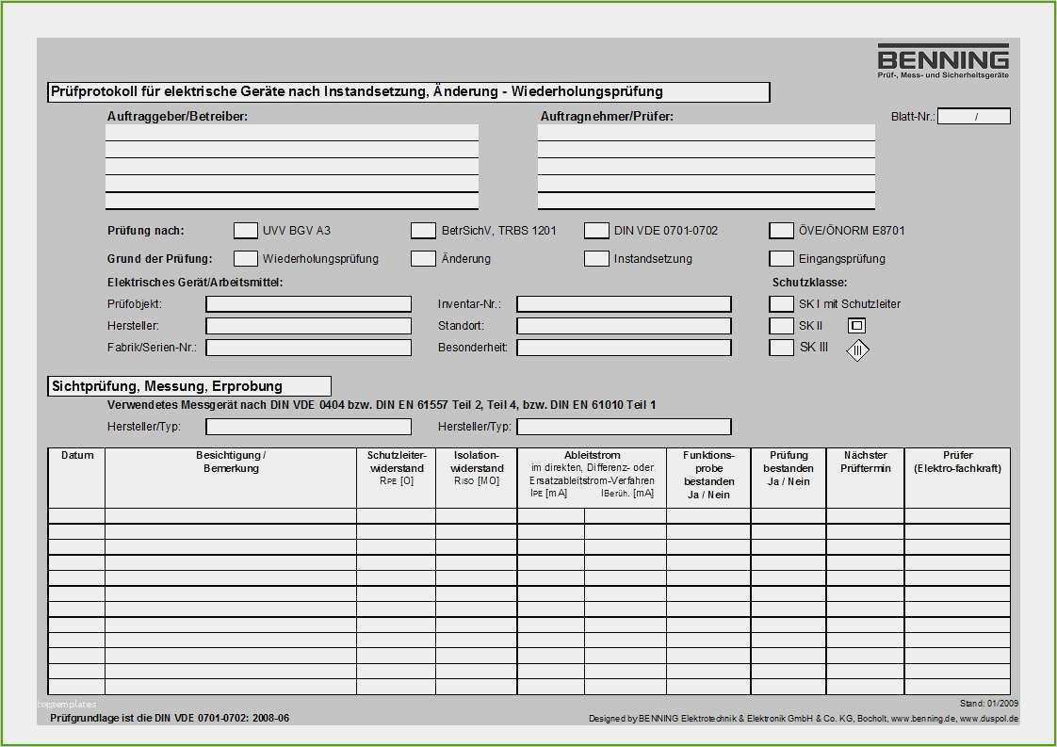The width and height of the screenshot is (1057, 747).
Task: Click the Inventar-Nr. input field
Action: tap(625, 304)
